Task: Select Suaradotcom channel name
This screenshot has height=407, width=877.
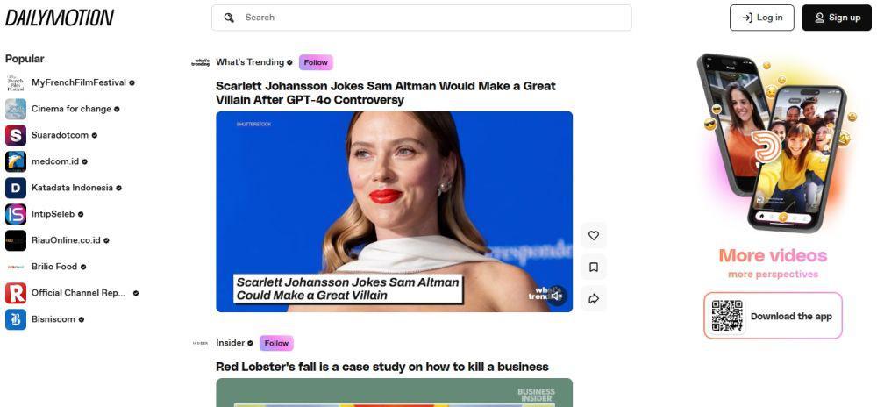Action: 60,135
